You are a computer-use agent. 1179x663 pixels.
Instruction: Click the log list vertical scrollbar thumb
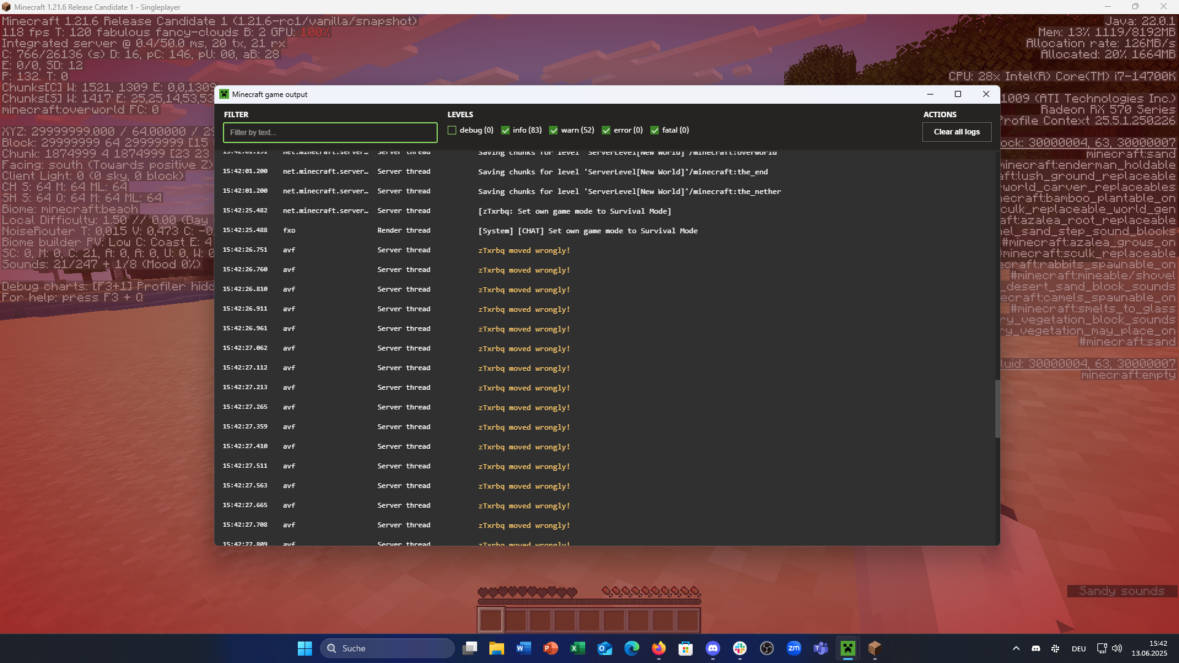click(997, 408)
